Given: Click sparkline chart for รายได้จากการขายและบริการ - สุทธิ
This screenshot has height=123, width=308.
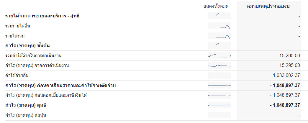Looking at the screenshot, I should [219, 16].
